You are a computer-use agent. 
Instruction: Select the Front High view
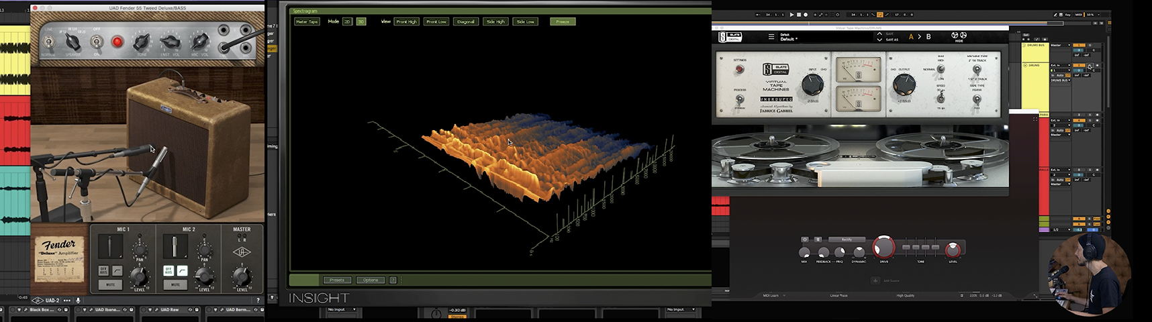coord(406,21)
